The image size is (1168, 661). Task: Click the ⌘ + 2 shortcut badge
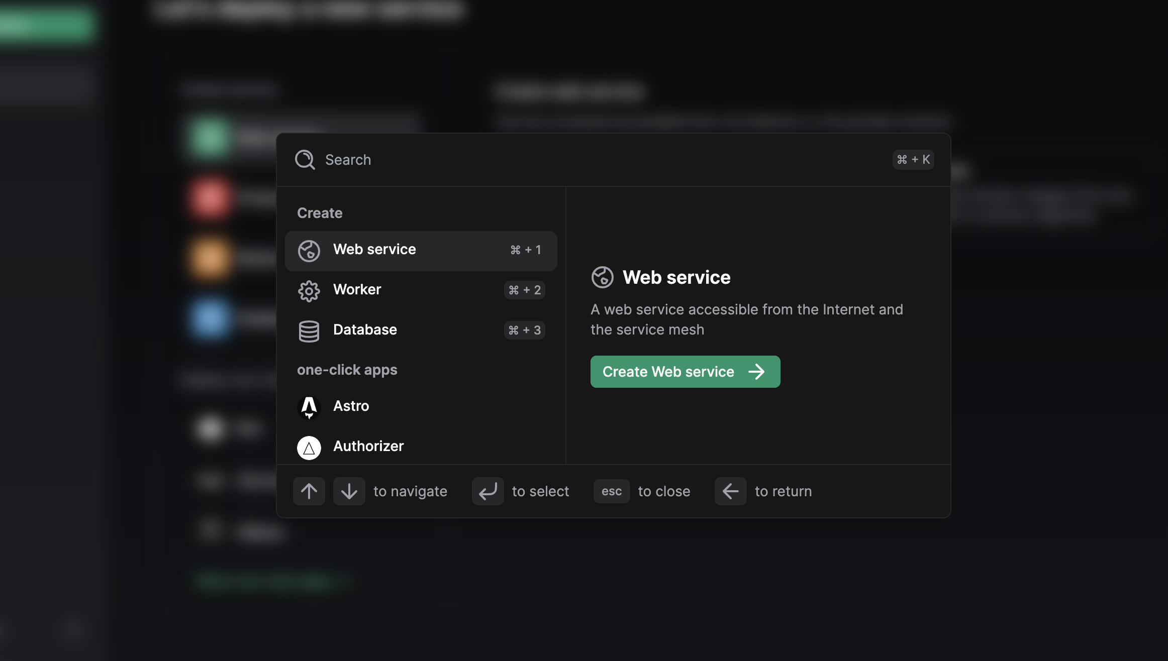(x=525, y=290)
